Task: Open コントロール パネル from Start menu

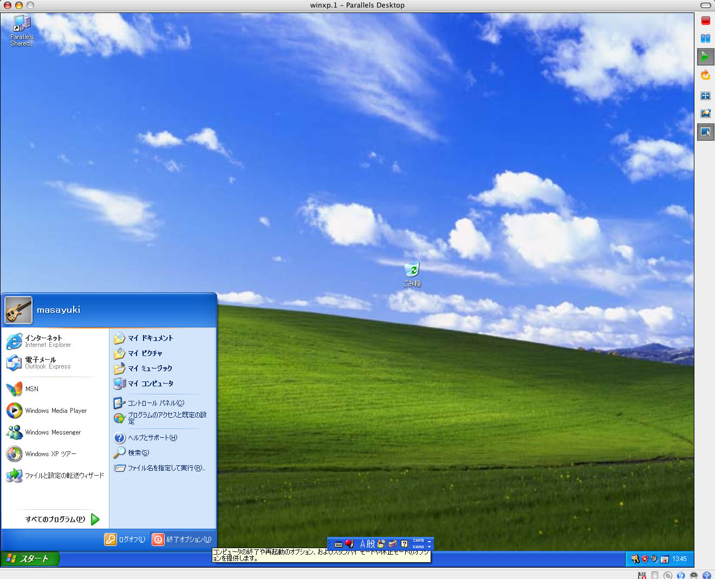Action: 155,403
